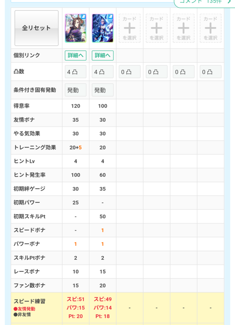Screen dimensions: 235x325
Task: Add a card in fourth slot
Action: tap(156, 28)
